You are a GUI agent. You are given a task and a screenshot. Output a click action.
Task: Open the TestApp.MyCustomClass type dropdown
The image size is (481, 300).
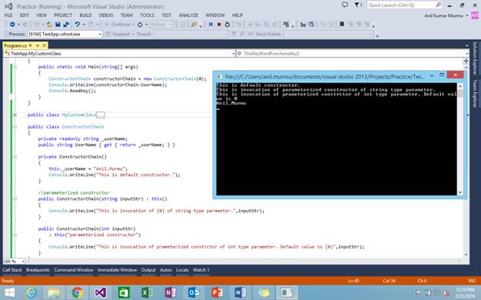(x=233, y=54)
